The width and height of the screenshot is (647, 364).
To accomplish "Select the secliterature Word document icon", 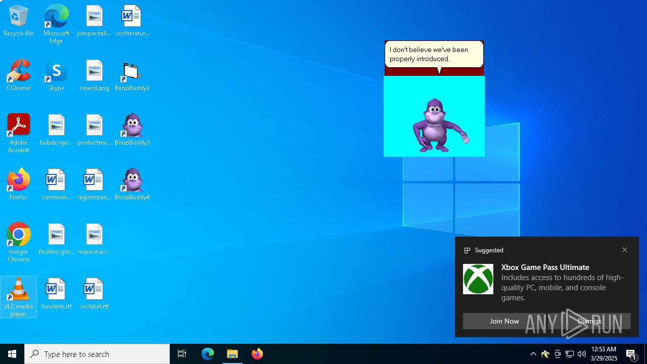I will pyautogui.click(x=132, y=21).
